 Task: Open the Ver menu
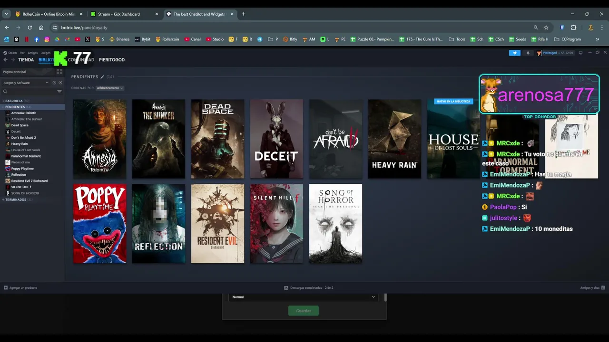22,53
